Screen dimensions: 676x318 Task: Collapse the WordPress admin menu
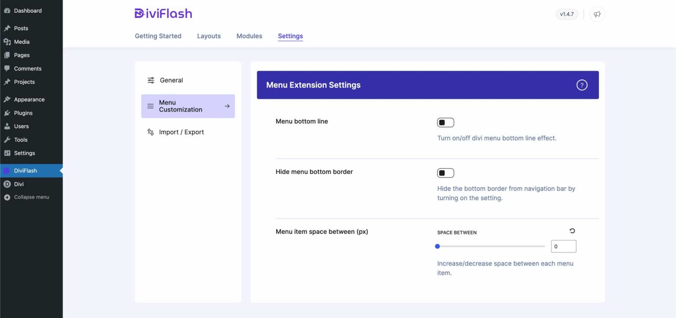tap(28, 197)
